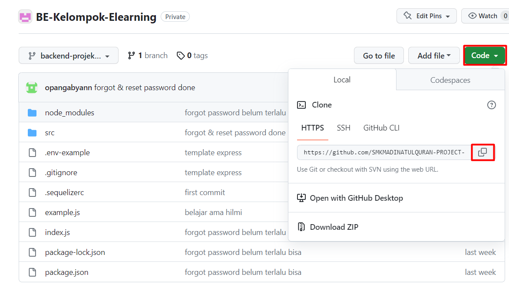Open the Watch notifications dropdown
Image resolution: width=509 pixels, height=287 pixels.
tap(485, 16)
